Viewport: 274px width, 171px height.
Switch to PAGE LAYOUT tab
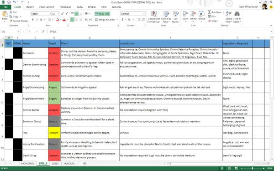pyautogui.click(x=47, y=7)
